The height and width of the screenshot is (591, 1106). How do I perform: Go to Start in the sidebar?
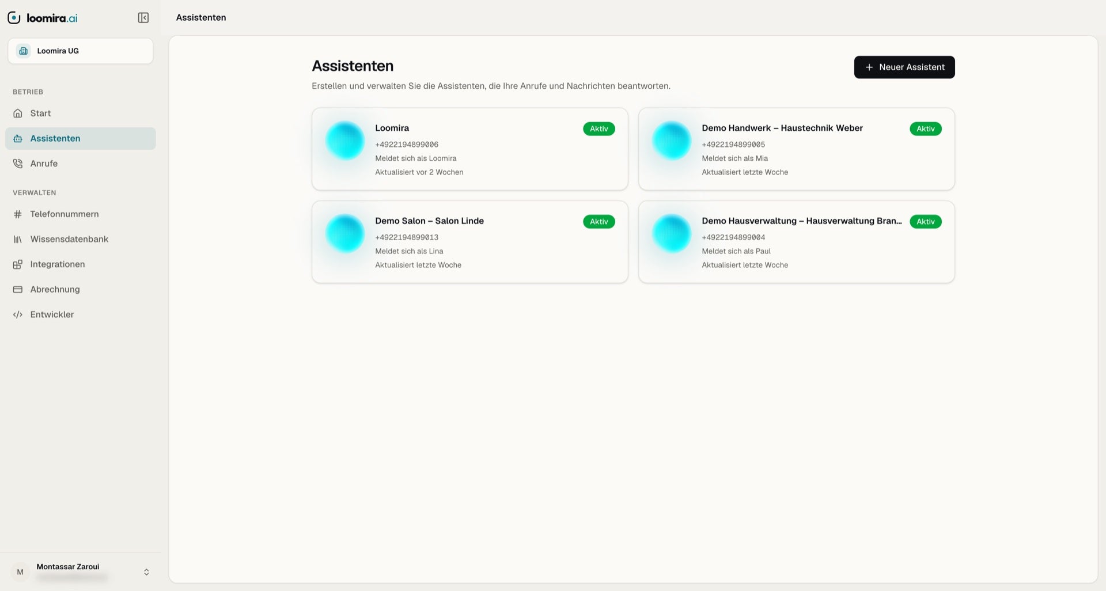coord(81,113)
